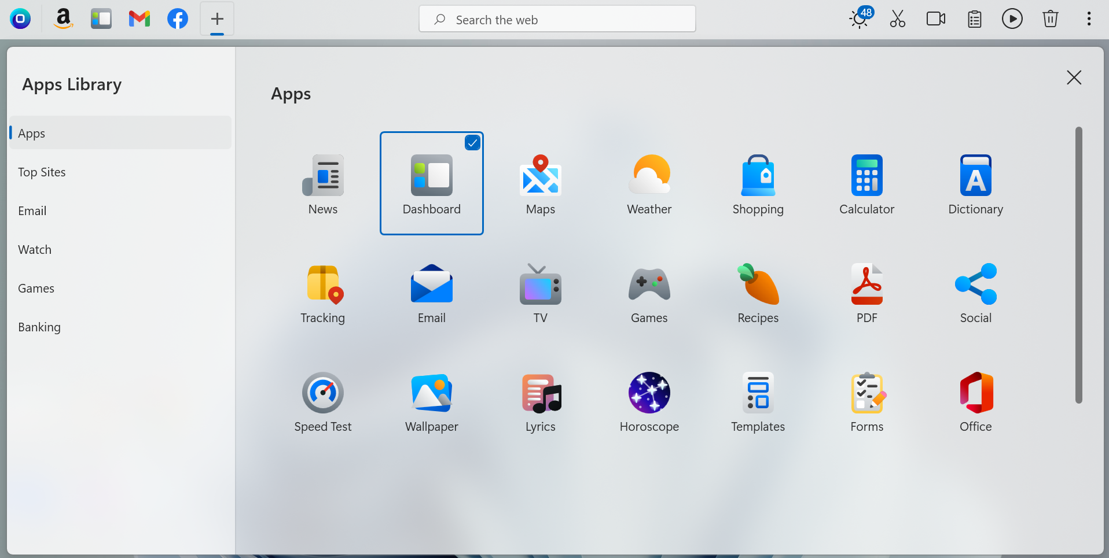Screen dimensions: 1109x558
Task: Open the clipboard panel icon
Action: (974, 19)
